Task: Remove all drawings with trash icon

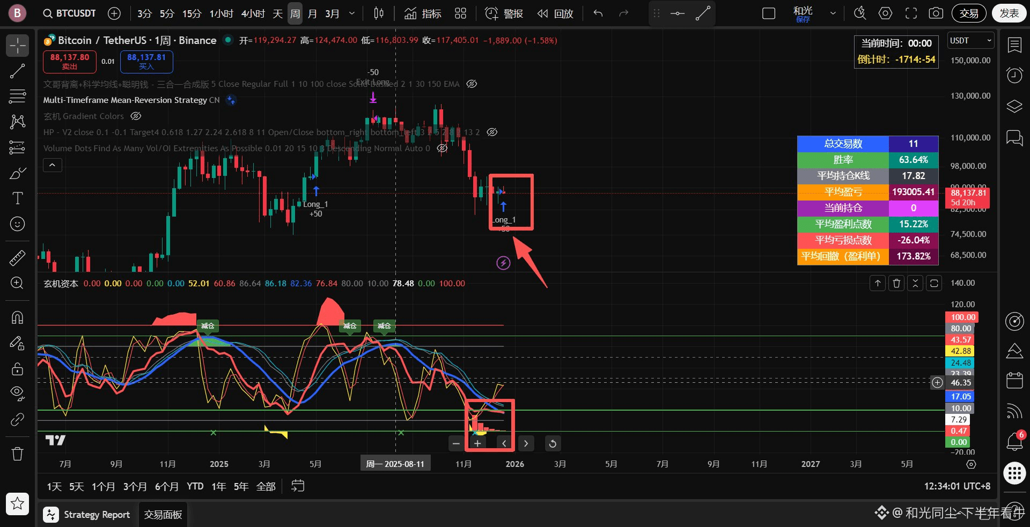Action: click(x=17, y=454)
